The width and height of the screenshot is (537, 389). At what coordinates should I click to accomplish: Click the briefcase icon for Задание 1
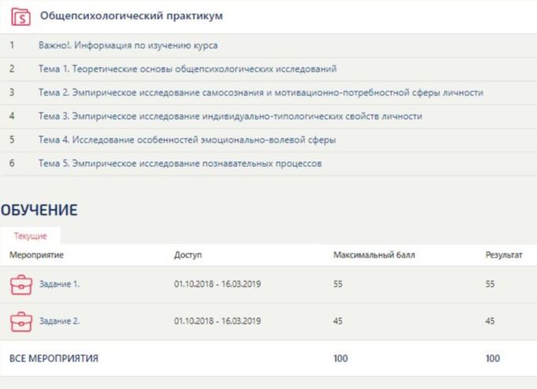pyautogui.click(x=21, y=284)
